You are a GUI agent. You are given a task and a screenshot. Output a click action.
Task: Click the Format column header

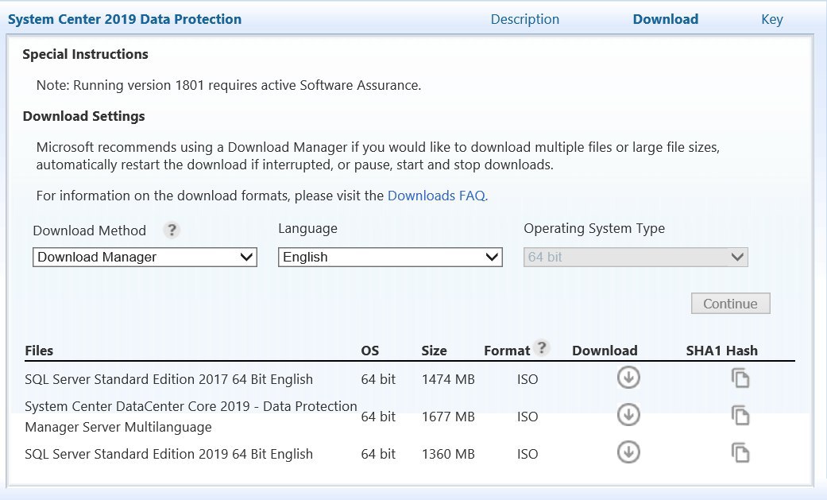[507, 351]
